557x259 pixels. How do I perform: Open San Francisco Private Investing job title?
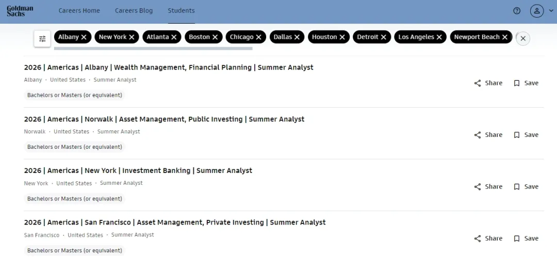point(175,222)
